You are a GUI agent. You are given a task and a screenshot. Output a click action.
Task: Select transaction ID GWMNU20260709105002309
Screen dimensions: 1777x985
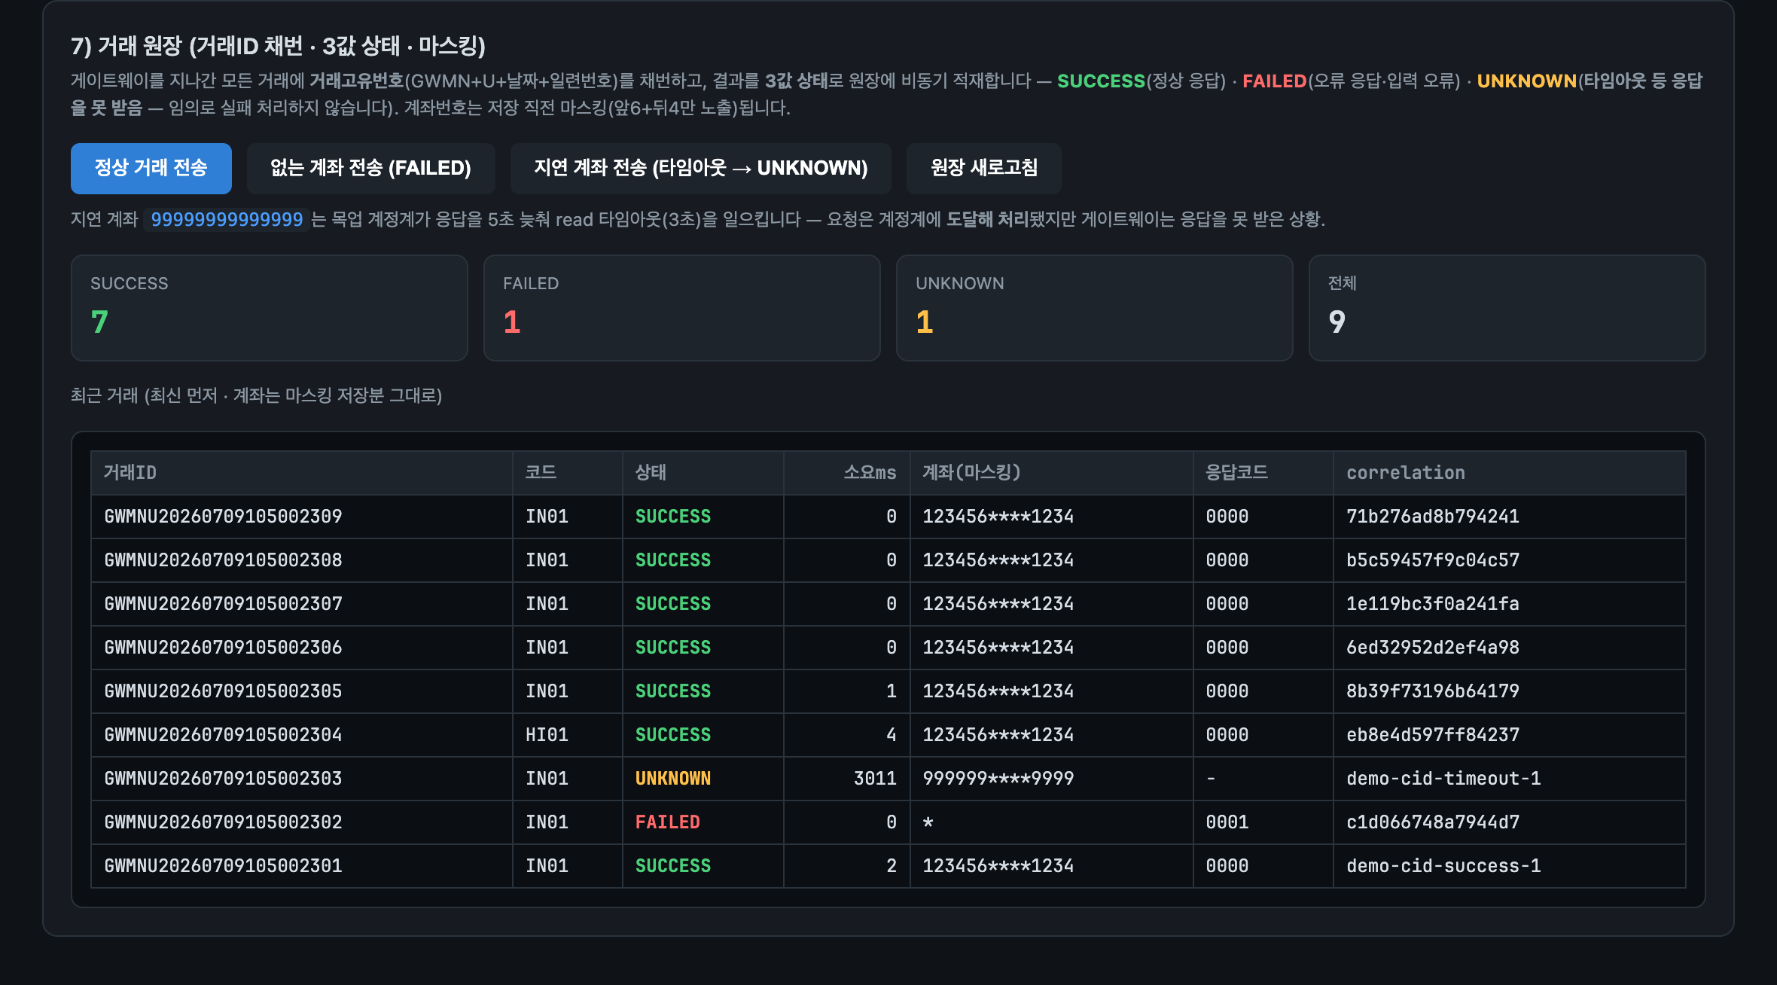click(223, 517)
